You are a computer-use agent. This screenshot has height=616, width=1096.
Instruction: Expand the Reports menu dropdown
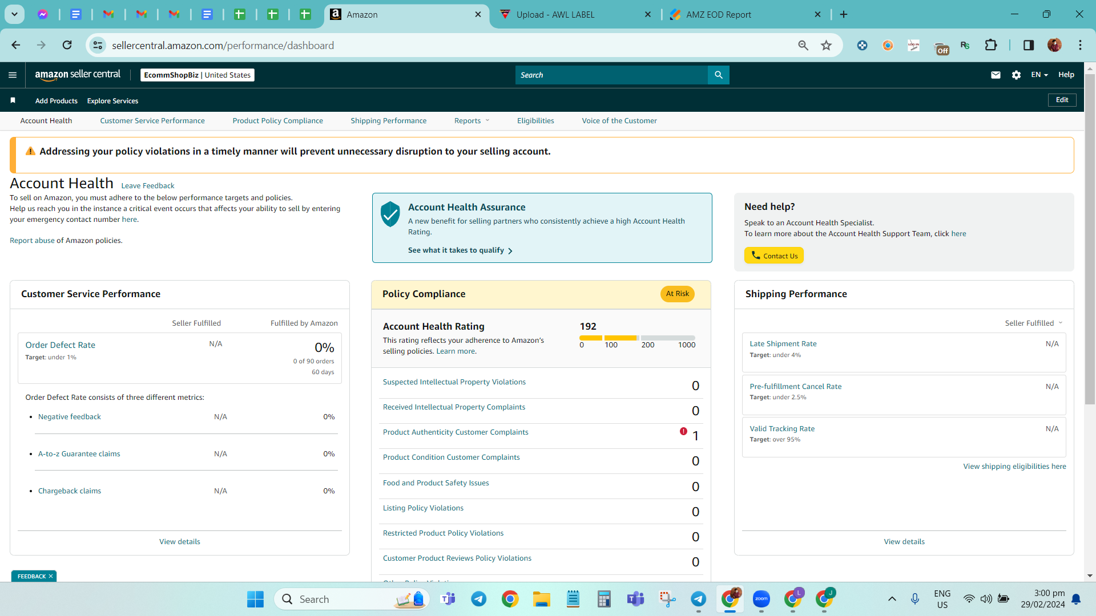(472, 120)
